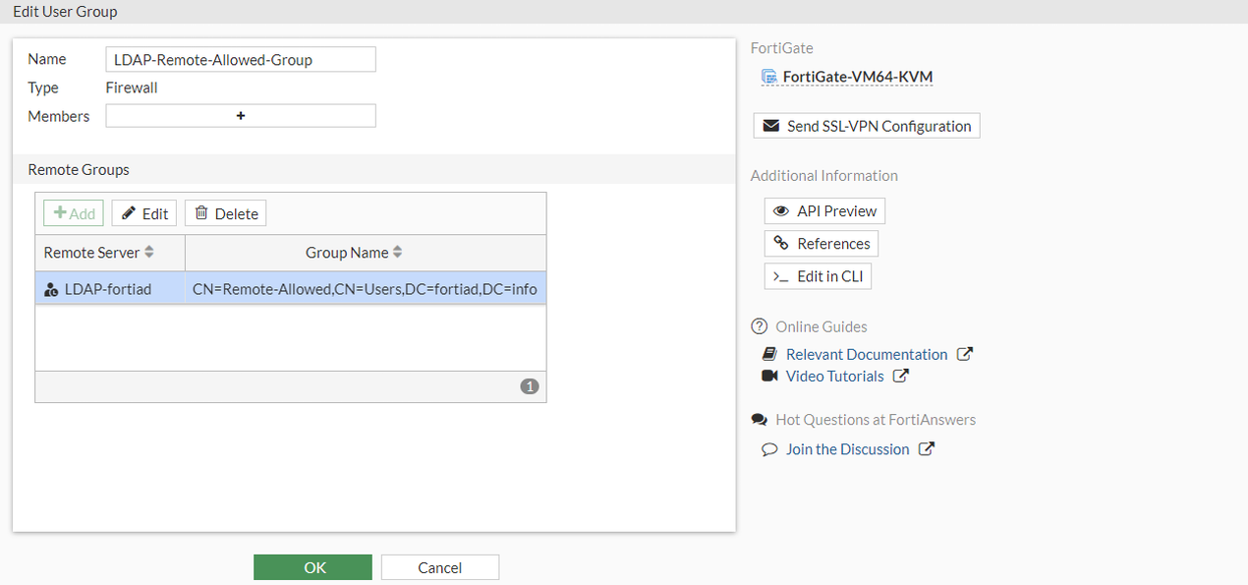Click the external-link icon beside Relevant Documentation
This screenshot has height=585, width=1248.
coord(965,354)
